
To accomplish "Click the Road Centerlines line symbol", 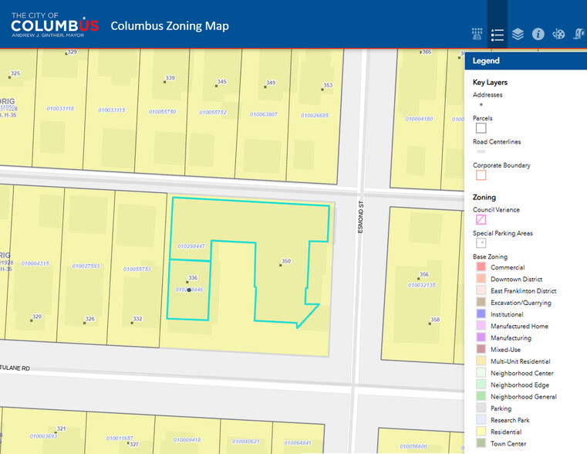I will 481,151.
